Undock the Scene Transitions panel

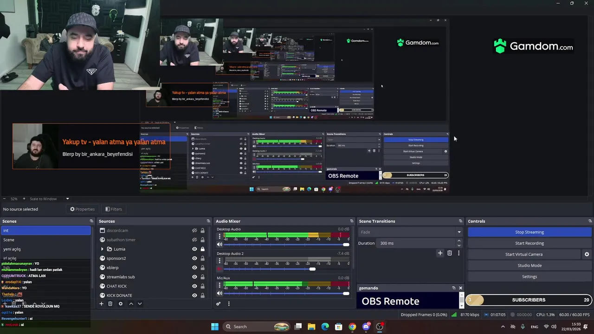pyautogui.click(x=460, y=221)
